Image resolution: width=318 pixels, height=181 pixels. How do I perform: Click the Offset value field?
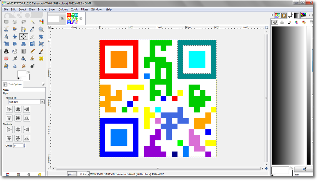(18, 145)
